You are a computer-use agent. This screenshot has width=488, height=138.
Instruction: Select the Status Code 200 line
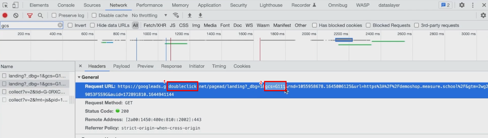pyautogui.click(x=107, y=111)
